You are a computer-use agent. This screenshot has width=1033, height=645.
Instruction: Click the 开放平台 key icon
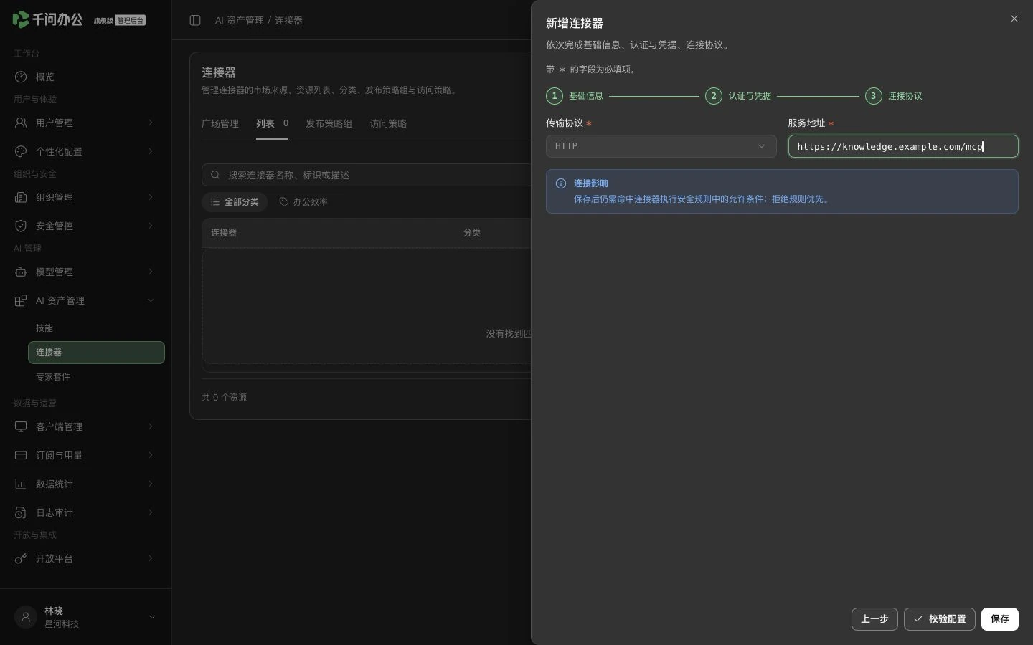click(x=21, y=558)
